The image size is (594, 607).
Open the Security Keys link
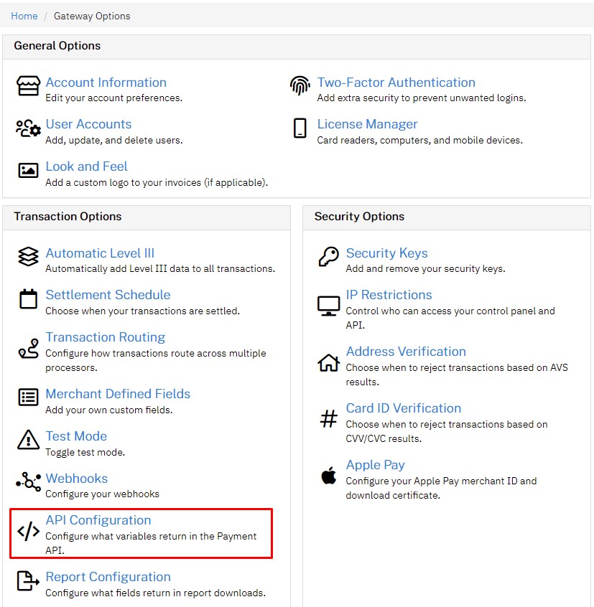tap(386, 253)
